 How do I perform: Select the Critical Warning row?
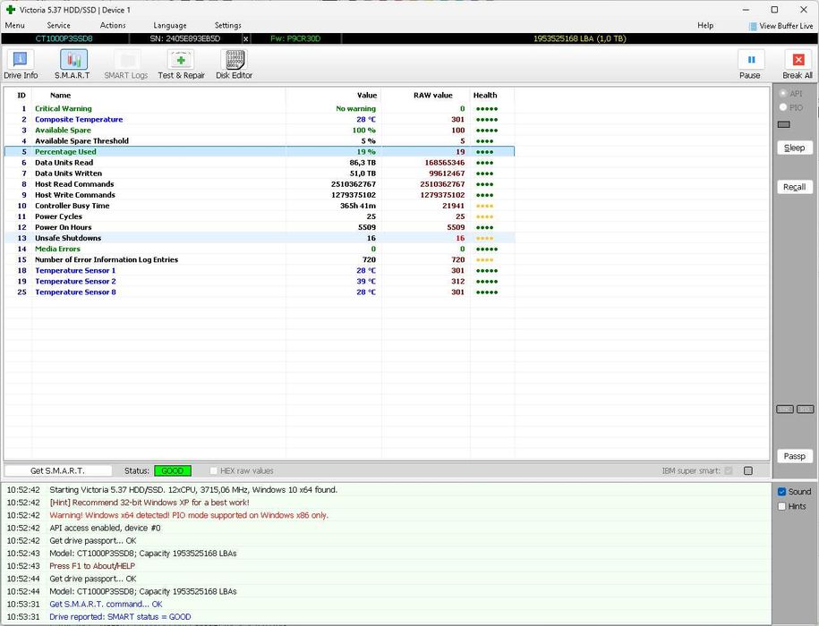[259, 108]
